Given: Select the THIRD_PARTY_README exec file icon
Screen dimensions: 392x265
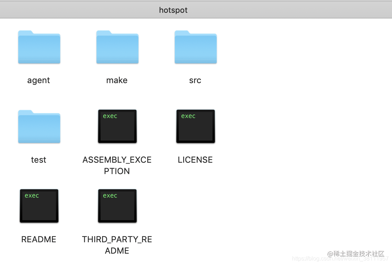Looking at the screenshot, I should pos(117,206).
